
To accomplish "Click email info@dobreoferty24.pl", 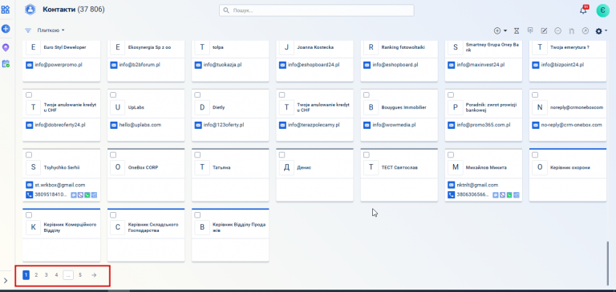I will pos(60,125).
